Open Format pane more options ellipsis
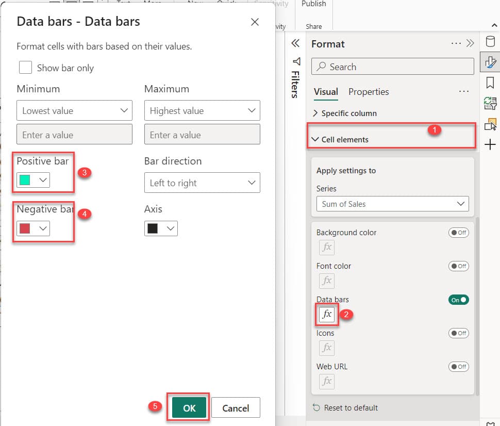 (x=456, y=43)
